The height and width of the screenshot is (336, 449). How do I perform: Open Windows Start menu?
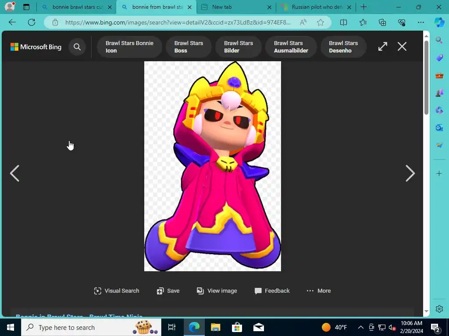pos(11,327)
